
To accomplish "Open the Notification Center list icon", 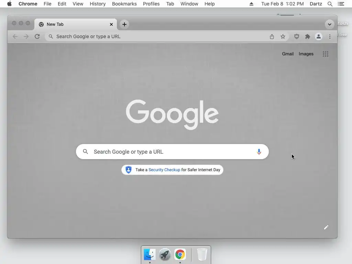I will point(341,4).
